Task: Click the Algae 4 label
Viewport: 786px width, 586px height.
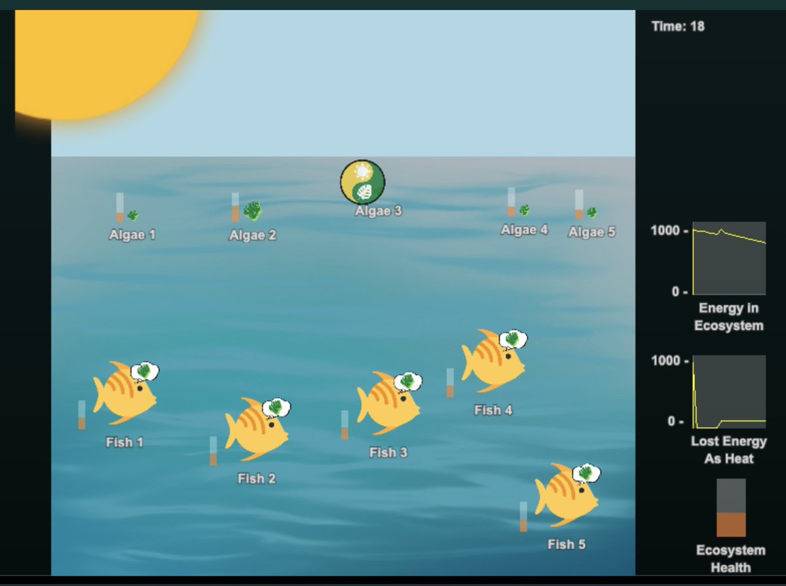Action: (x=524, y=230)
